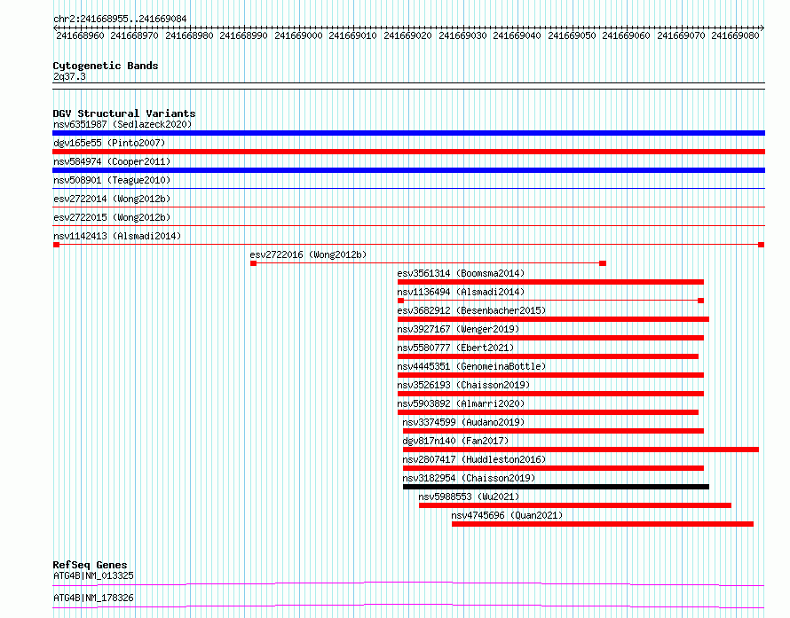
Task: Open esv2722015 (Wong2012b) variant
Action: (x=112, y=217)
